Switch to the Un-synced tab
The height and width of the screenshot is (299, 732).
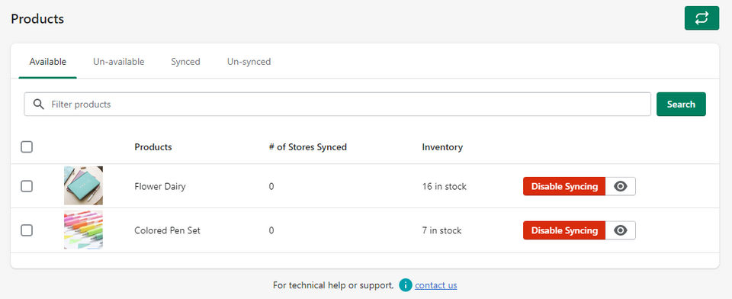click(249, 62)
